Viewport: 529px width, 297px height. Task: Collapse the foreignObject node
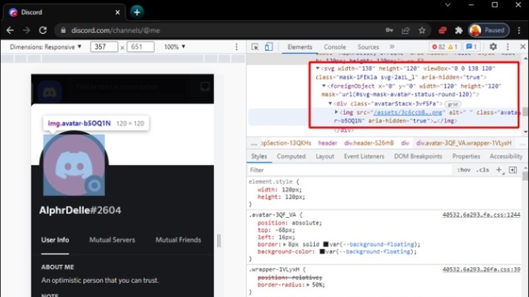click(323, 86)
